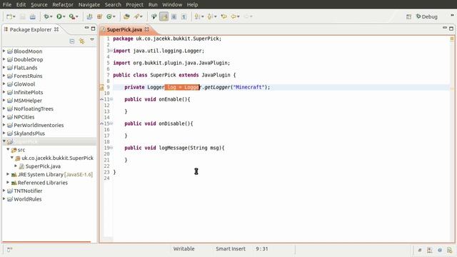Expand the BloodMoon project
This screenshot has width=457, height=257.
4,51
